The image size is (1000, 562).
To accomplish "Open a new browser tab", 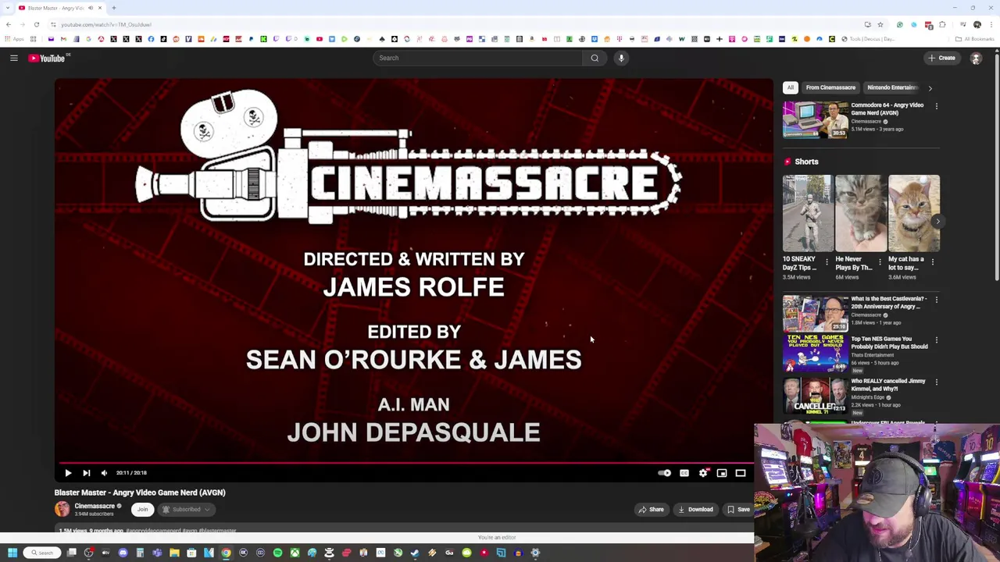I will pos(114,8).
